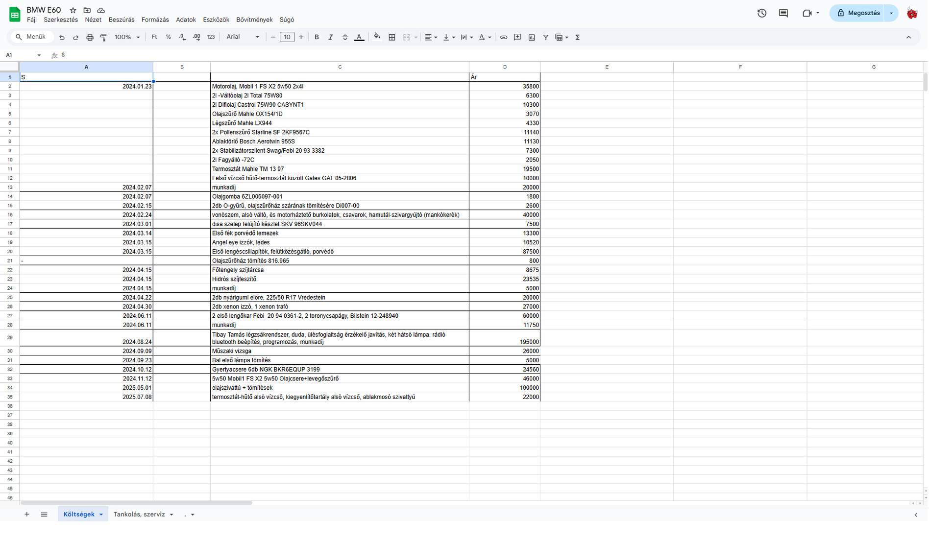
Task: Increase decimal places
Action: [x=196, y=37]
